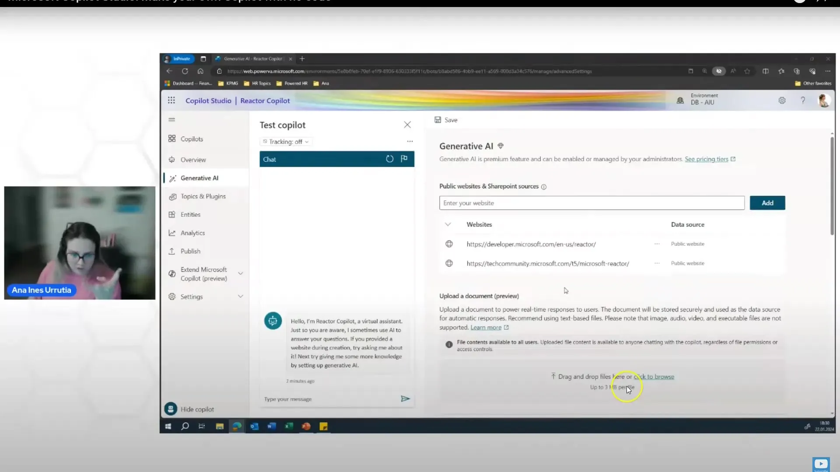Image resolution: width=840 pixels, height=472 pixels.
Task: Click the Analytics sidebar icon
Action: (171, 232)
